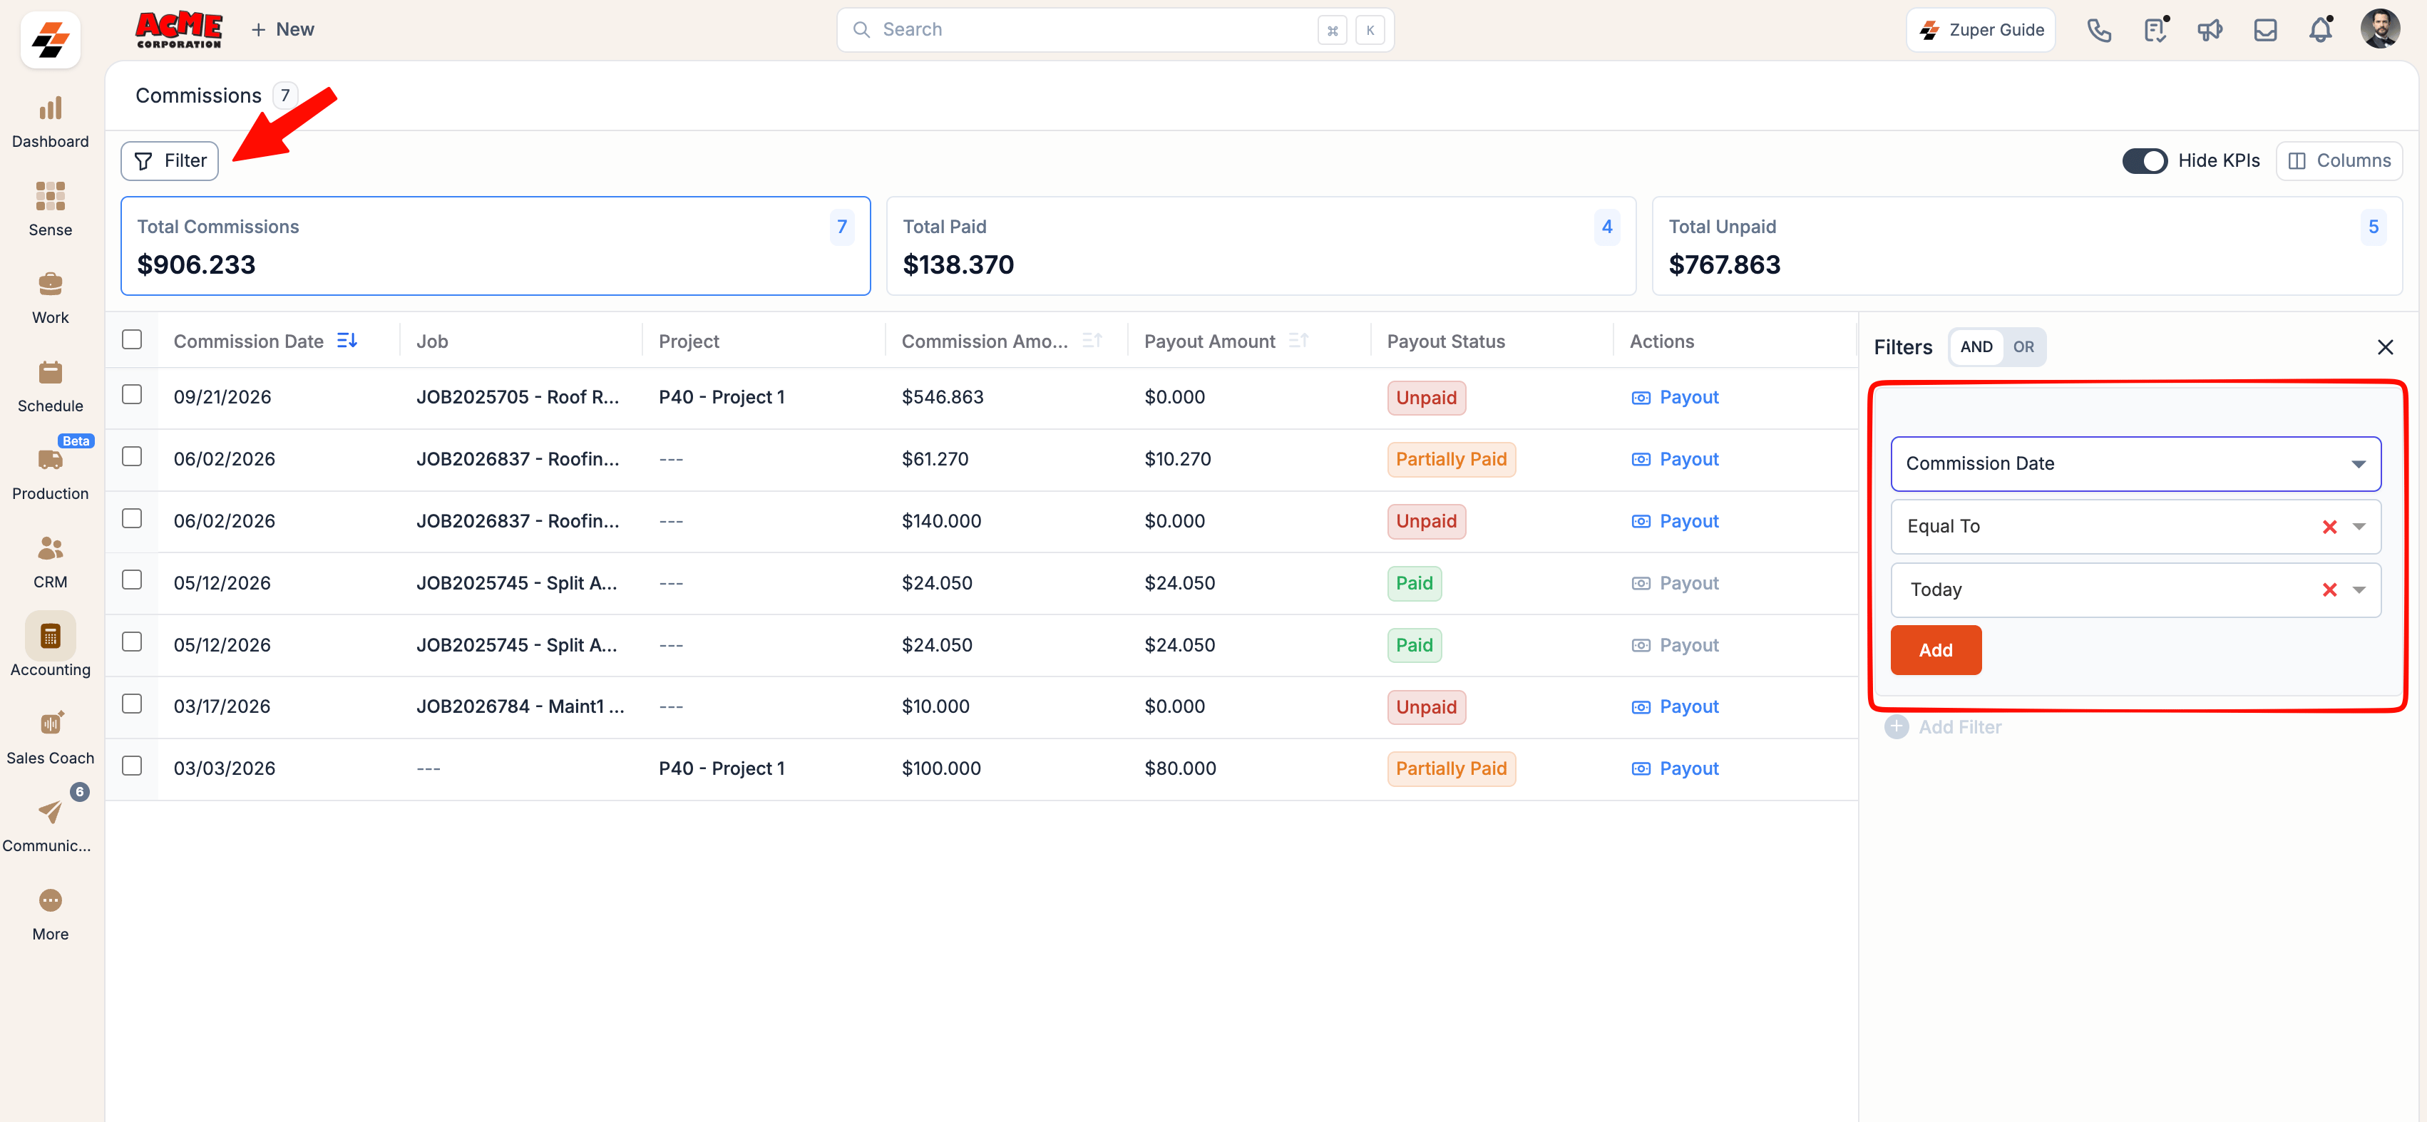Open the Schedule calendar icon
This screenshot has height=1122, width=2427.
tap(50, 372)
